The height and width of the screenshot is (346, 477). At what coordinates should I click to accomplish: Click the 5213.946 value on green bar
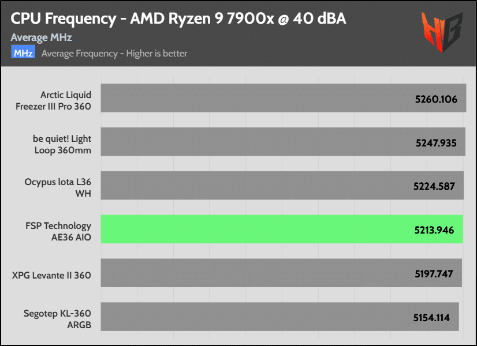point(434,230)
